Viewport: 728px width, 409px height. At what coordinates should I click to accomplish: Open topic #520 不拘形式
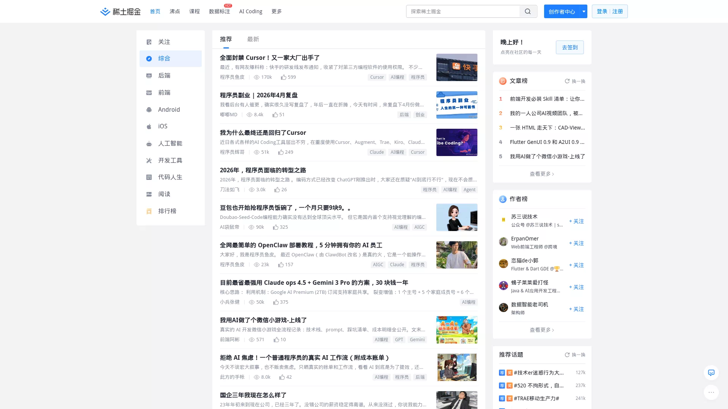click(x=539, y=386)
